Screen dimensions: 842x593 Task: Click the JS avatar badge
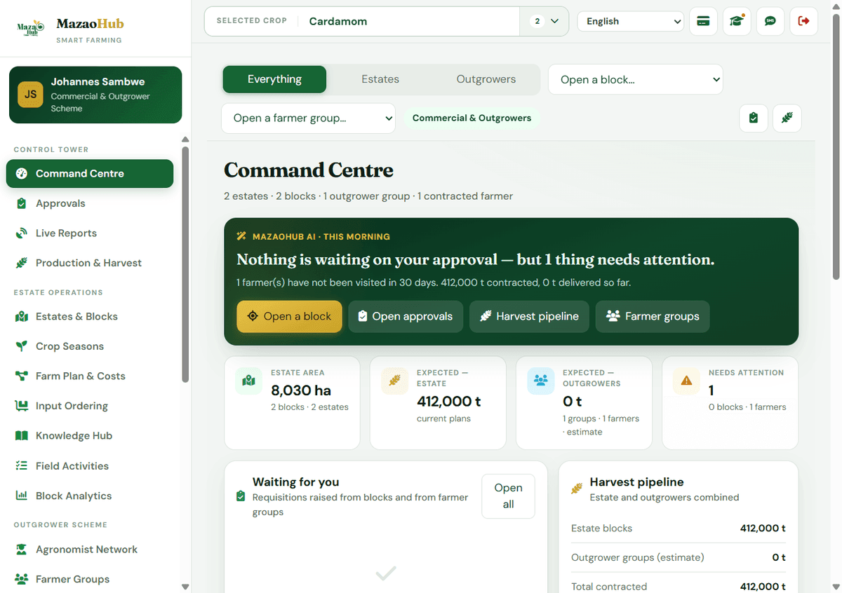point(31,95)
